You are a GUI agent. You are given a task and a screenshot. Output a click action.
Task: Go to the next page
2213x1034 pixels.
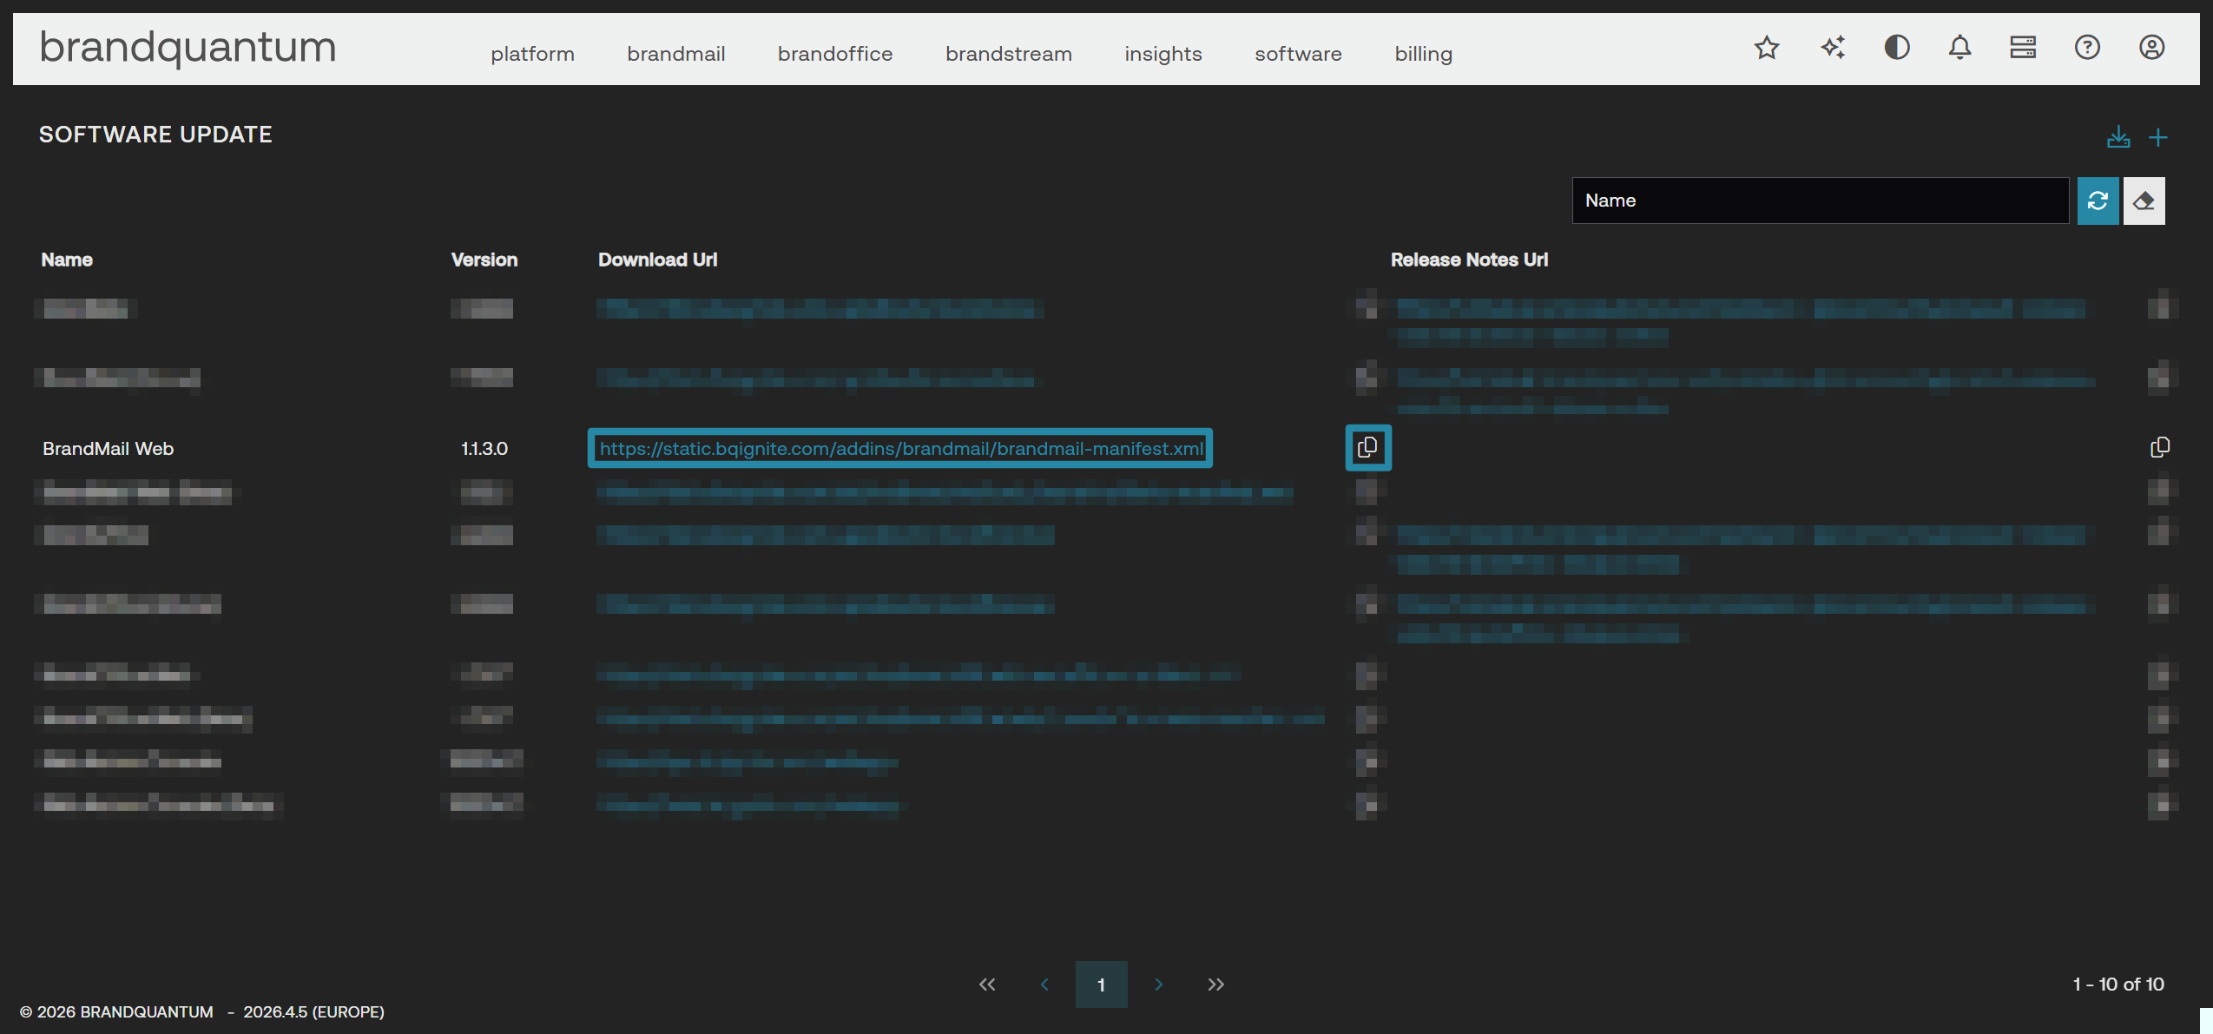1158,984
